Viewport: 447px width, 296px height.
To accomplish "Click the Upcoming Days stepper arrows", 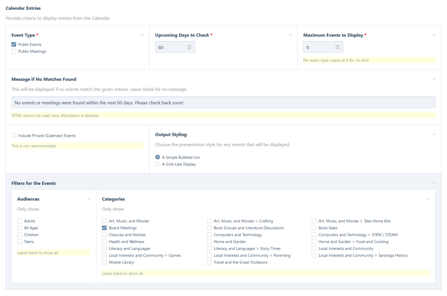I will (189, 47).
